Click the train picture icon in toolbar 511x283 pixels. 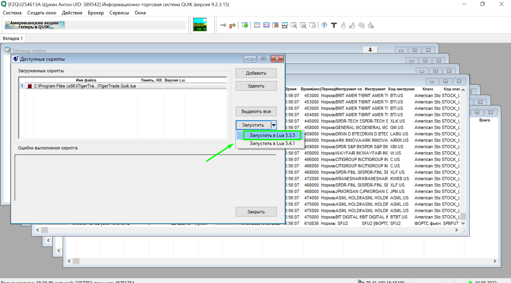[200, 25]
